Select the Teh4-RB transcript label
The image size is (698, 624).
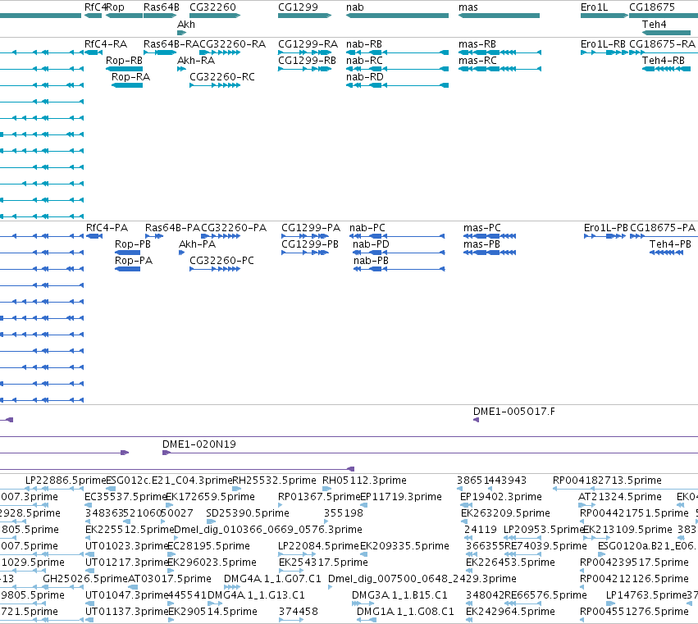(x=664, y=61)
